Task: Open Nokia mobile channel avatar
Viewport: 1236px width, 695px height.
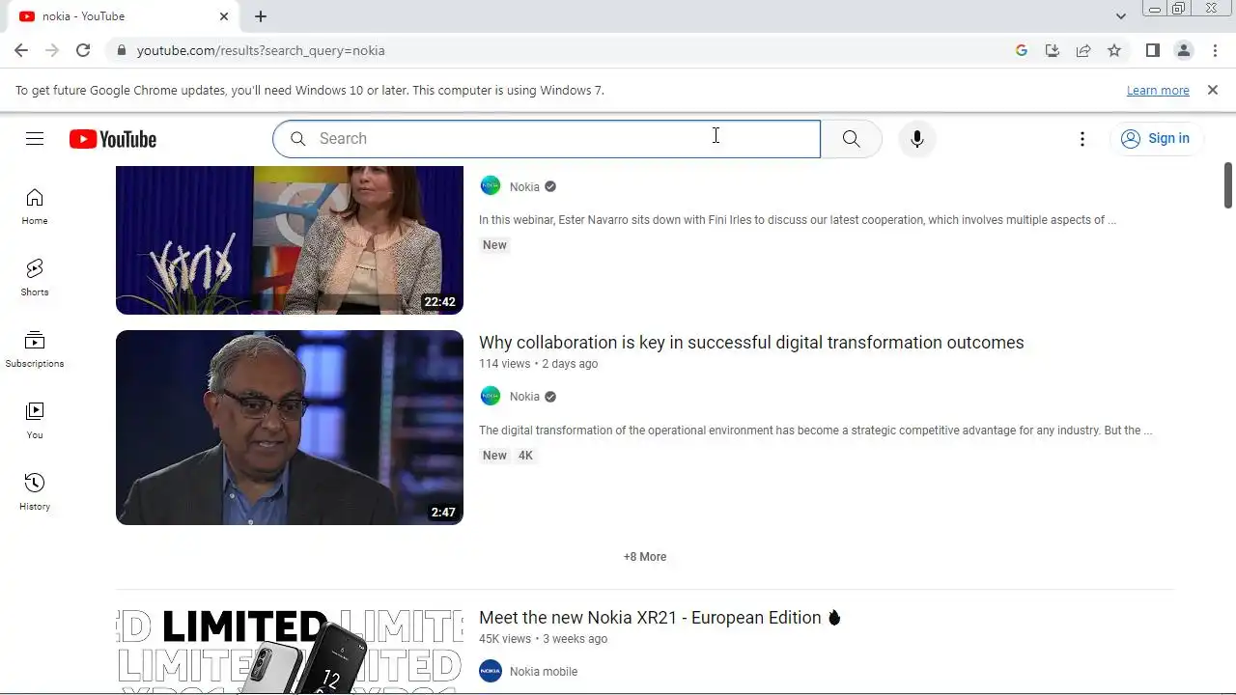Action: click(491, 671)
